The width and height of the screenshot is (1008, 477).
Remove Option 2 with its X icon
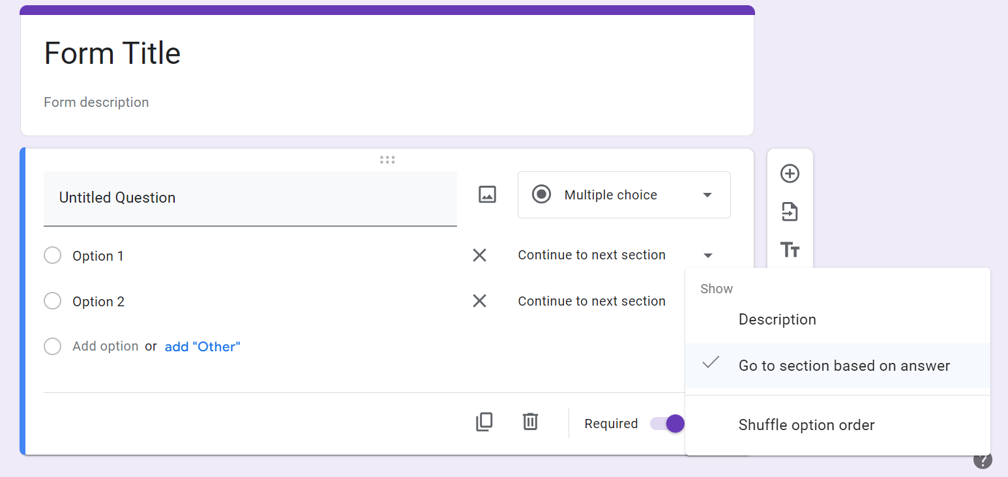tap(479, 300)
